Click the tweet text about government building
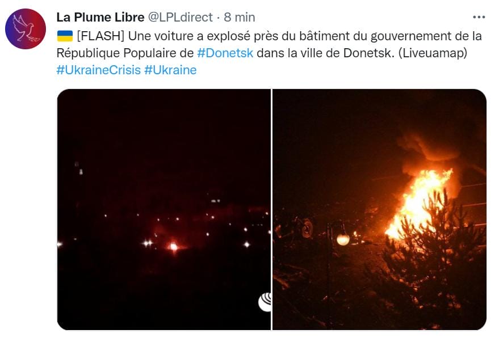 pos(269,44)
